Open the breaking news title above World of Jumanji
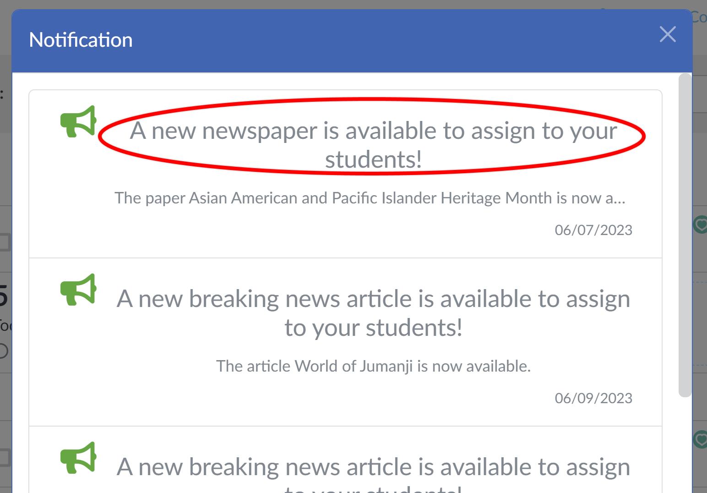The image size is (707, 493). point(373,313)
